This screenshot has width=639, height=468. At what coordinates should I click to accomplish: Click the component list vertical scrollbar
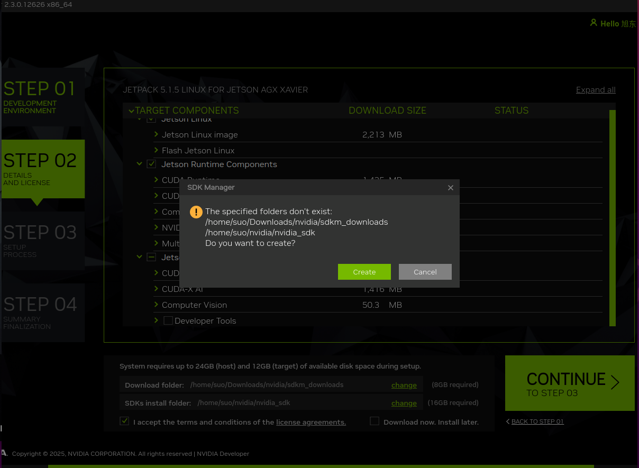click(613, 218)
